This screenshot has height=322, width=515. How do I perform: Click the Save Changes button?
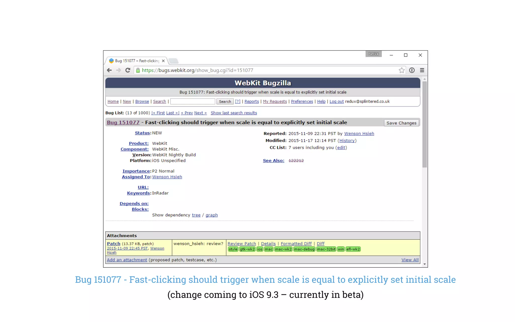click(401, 123)
